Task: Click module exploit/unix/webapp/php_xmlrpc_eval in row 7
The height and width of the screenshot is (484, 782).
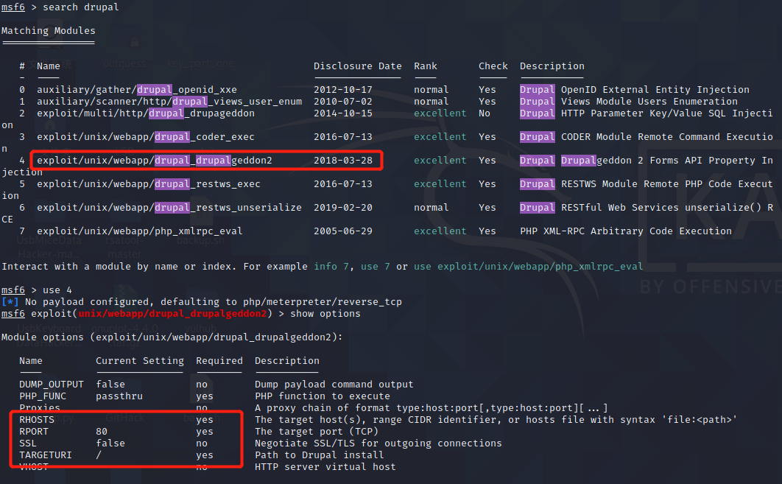Action: [x=140, y=231]
